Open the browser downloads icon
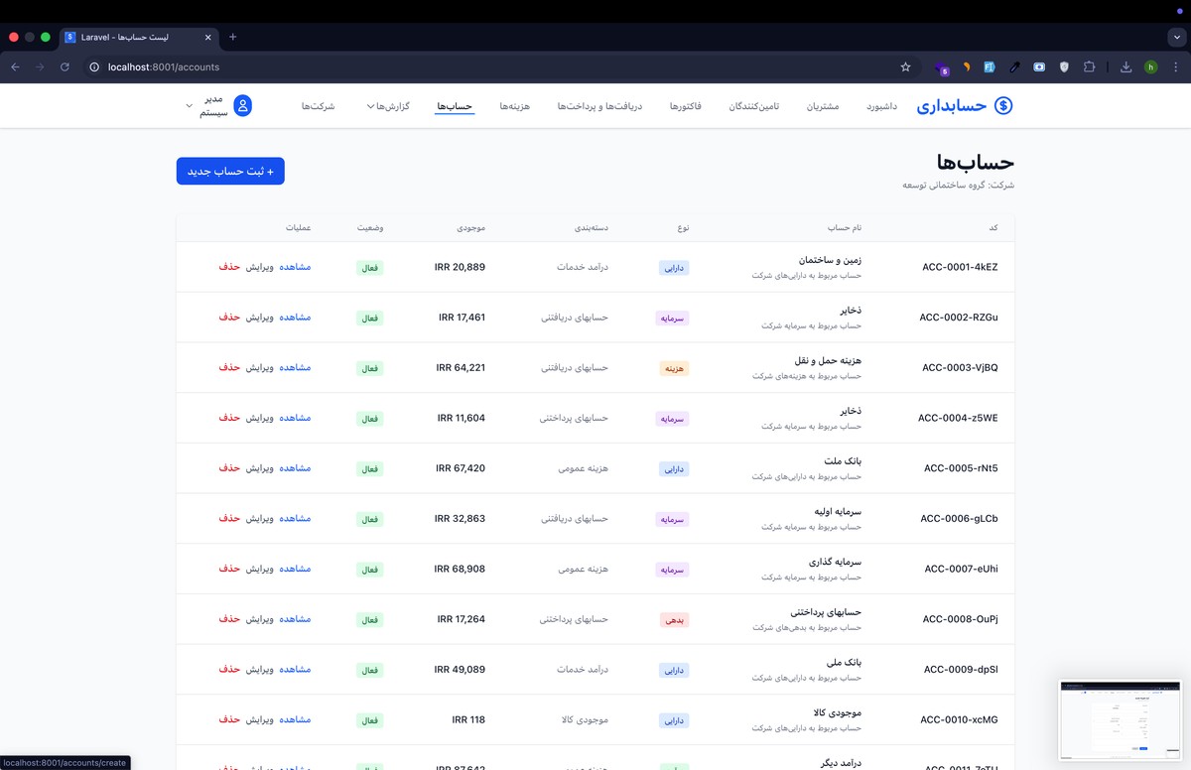 pyautogui.click(x=1125, y=67)
